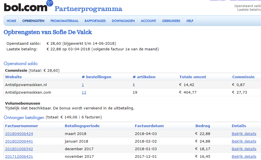Image resolution: width=261 pixels, height=160 pixels.
Task: Click the € 18,17 bedrag cell
Action: click(202, 149)
